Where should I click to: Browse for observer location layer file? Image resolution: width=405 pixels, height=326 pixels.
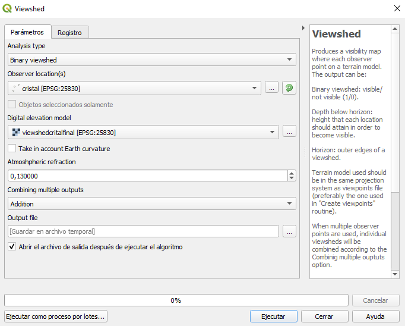click(x=271, y=88)
